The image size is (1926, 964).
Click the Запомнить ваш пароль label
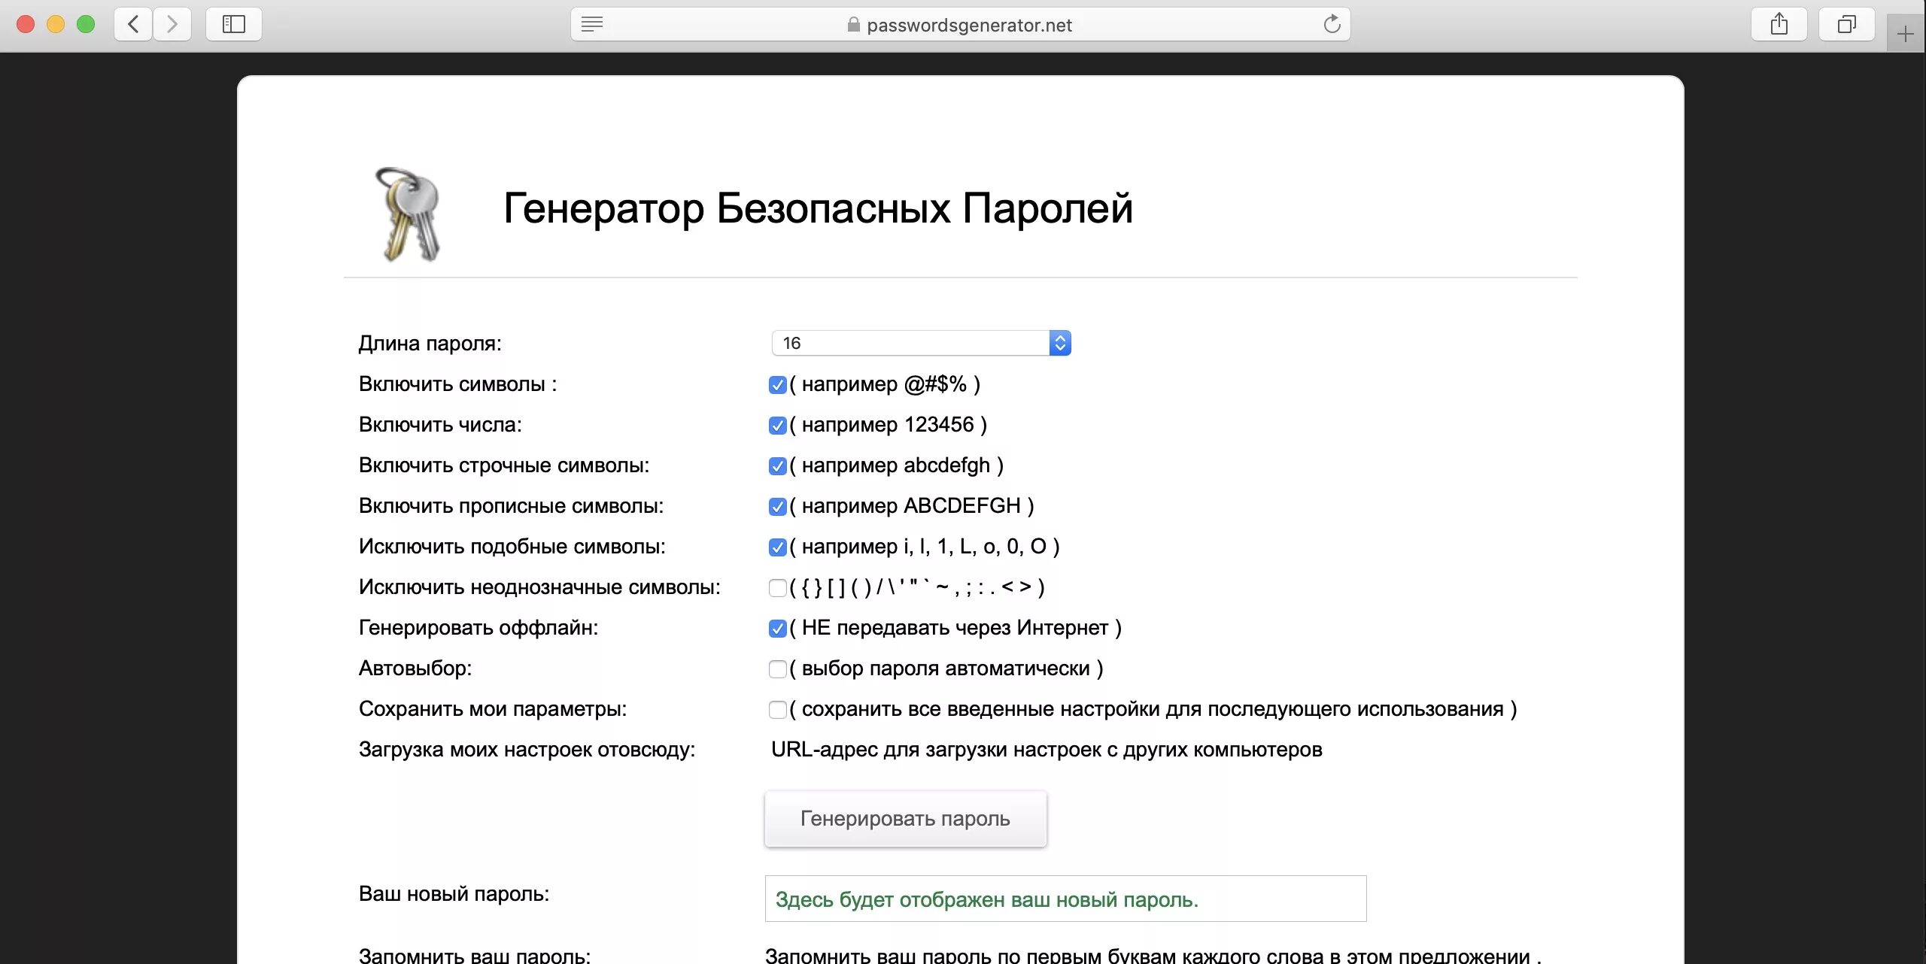(x=475, y=956)
